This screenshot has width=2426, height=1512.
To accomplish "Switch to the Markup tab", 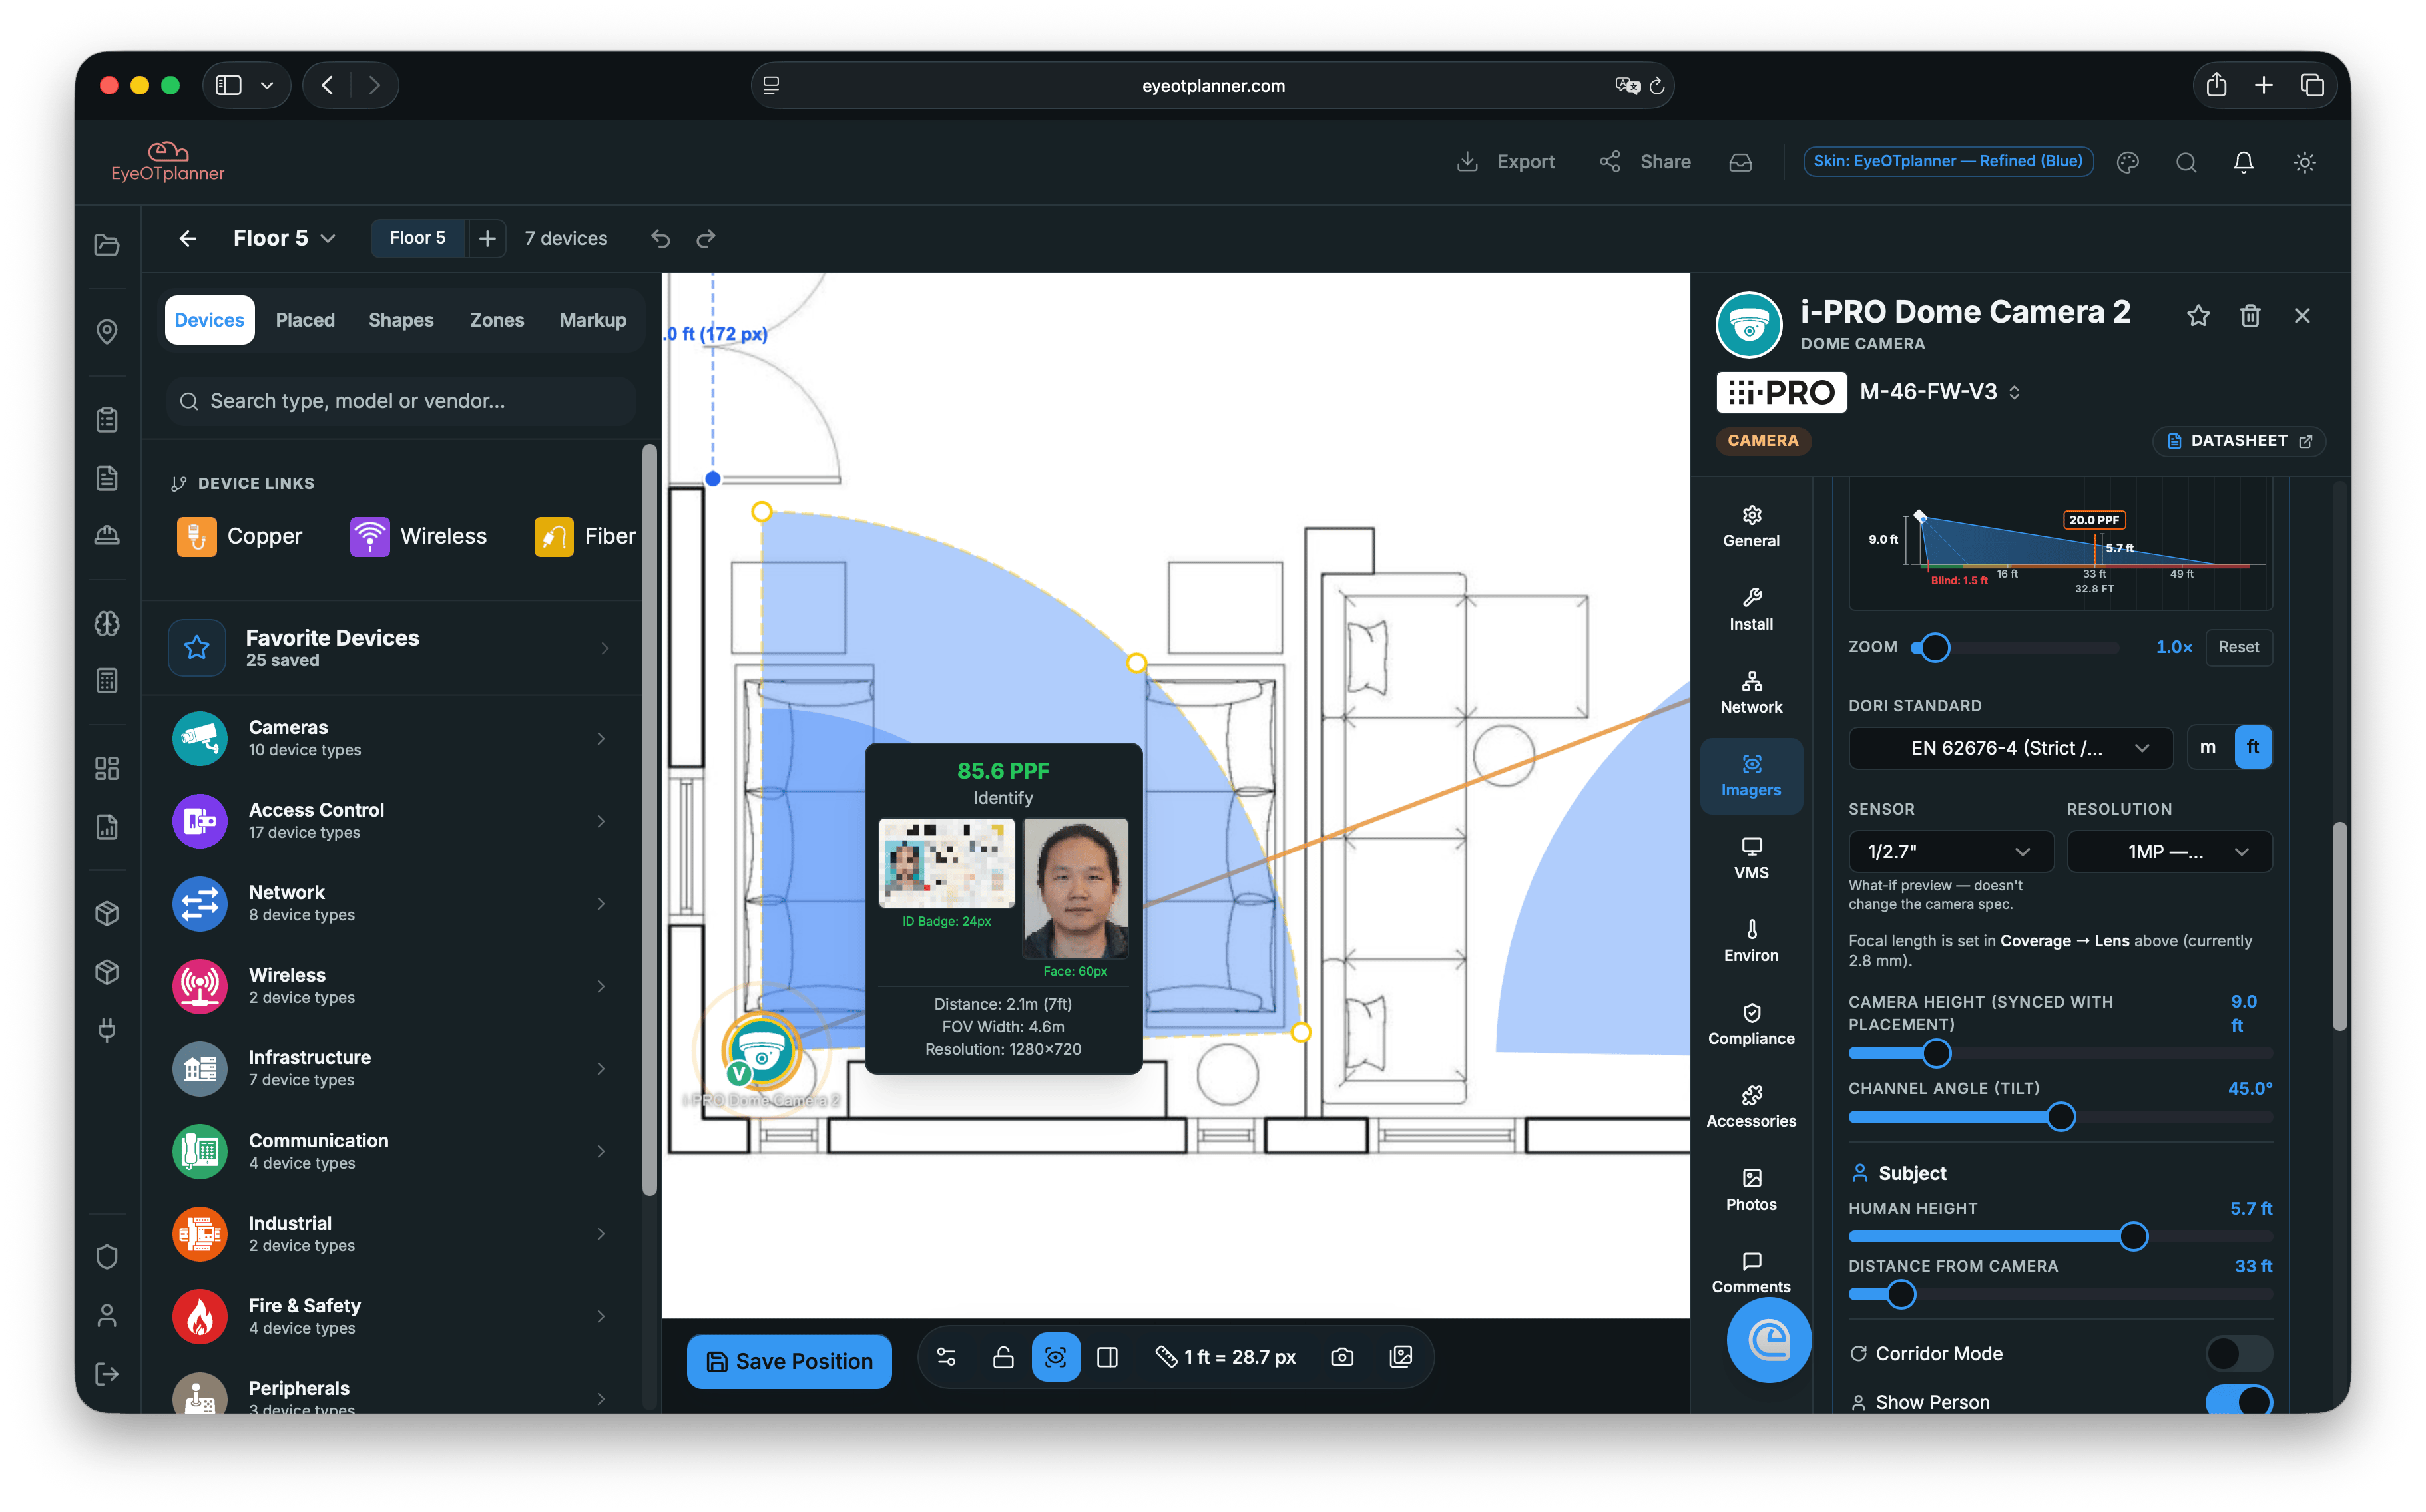I will [x=593, y=320].
